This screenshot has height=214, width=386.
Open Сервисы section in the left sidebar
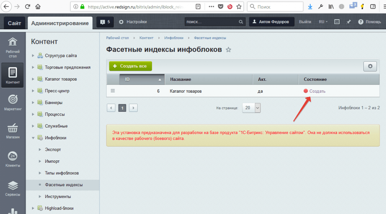pyautogui.click(x=12, y=188)
